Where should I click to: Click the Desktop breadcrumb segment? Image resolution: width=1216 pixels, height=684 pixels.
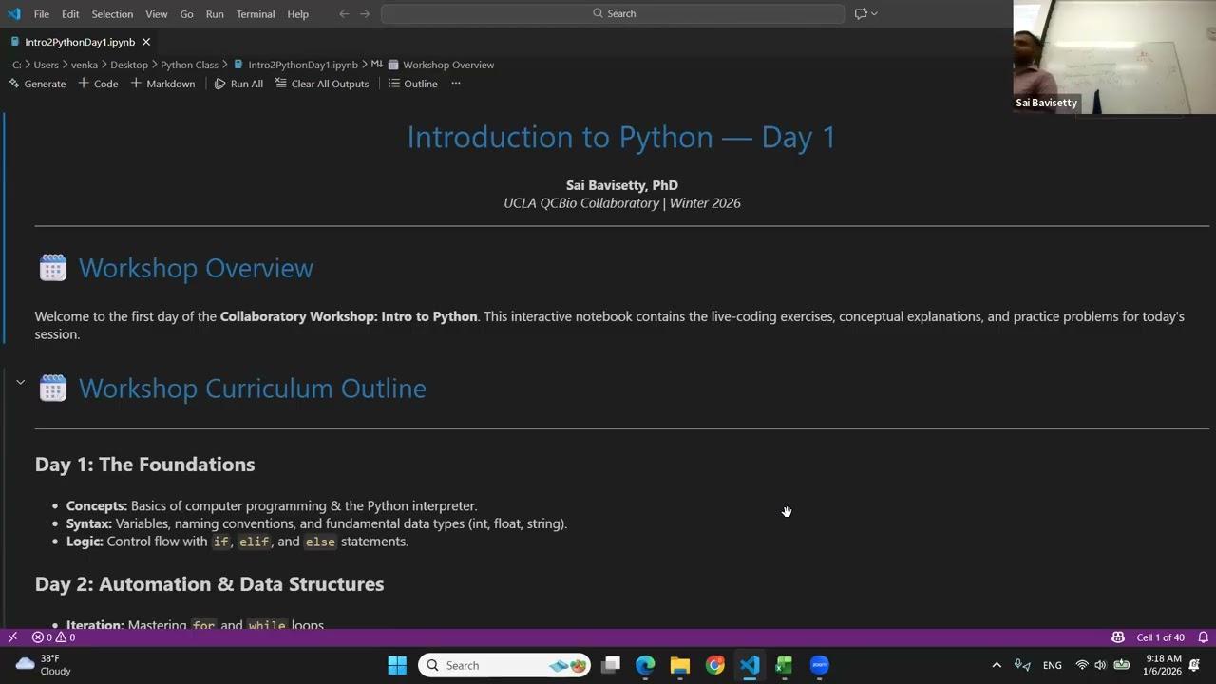click(129, 65)
